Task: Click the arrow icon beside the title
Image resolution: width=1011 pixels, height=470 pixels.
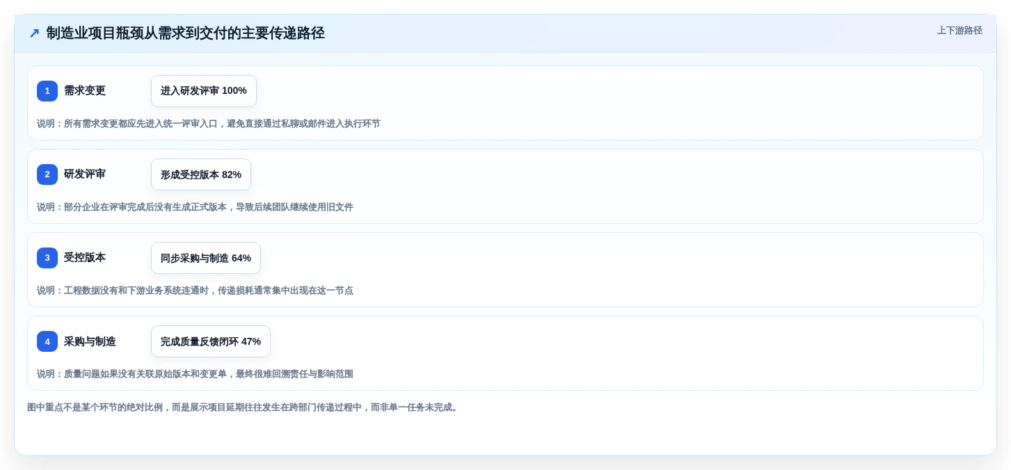Action: [34, 33]
